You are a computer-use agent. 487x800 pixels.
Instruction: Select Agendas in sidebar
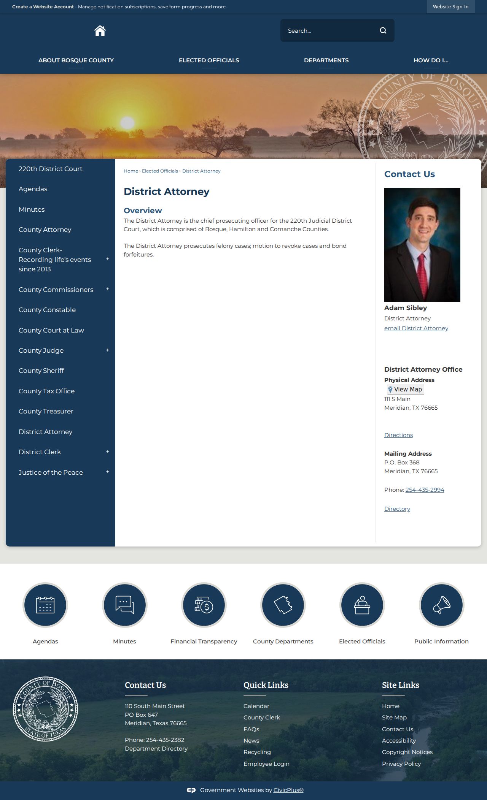(x=33, y=189)
